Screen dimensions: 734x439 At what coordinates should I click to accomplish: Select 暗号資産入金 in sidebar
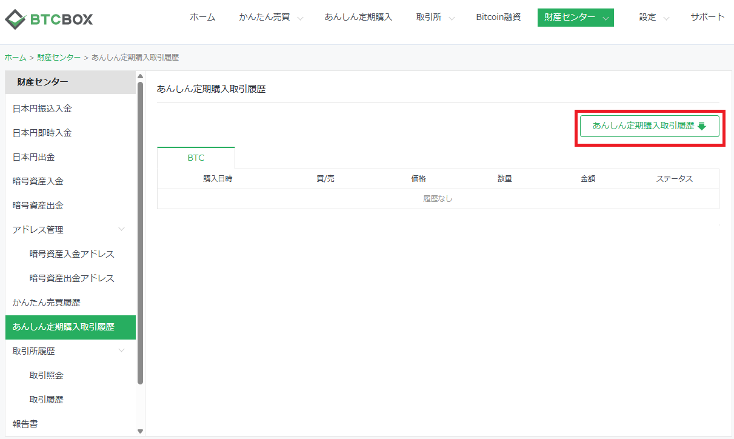coord(70,181)
